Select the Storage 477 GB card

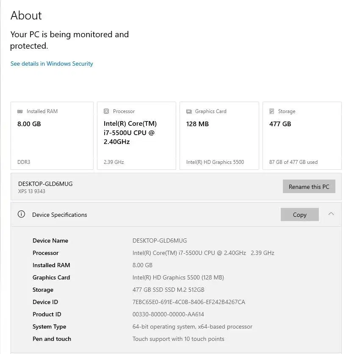302,135
